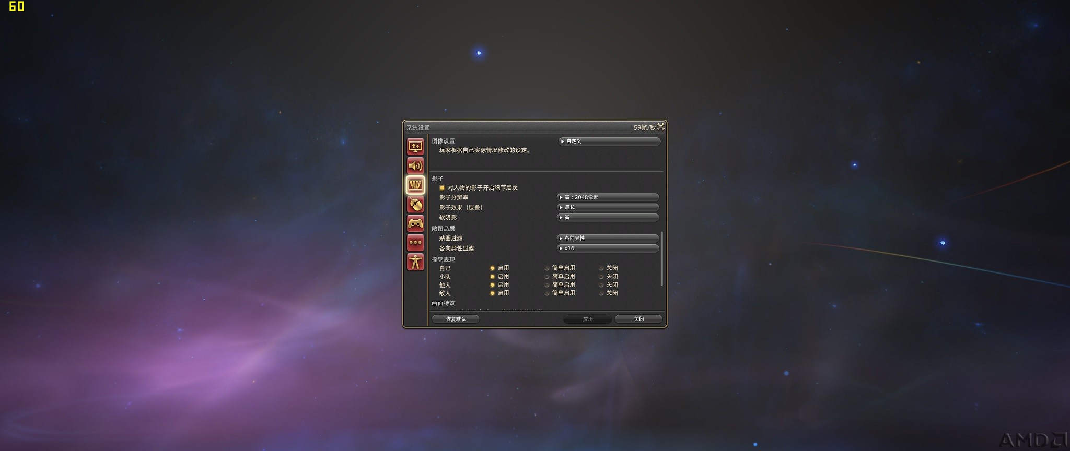Click the 影子分辨率 label
The height and width of the screenshot is (451, 1070).
(x=453, y=197)
